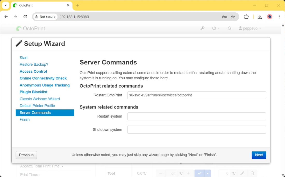Expand the tab search dropdown arrow
This screenshot has height=177, width=285.
[x=6, y=5]
